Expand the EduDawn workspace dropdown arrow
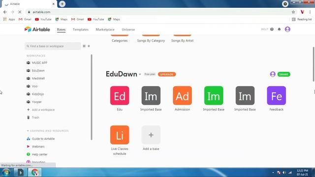This screenshot has height=177, width=315. tap(140, 74)
